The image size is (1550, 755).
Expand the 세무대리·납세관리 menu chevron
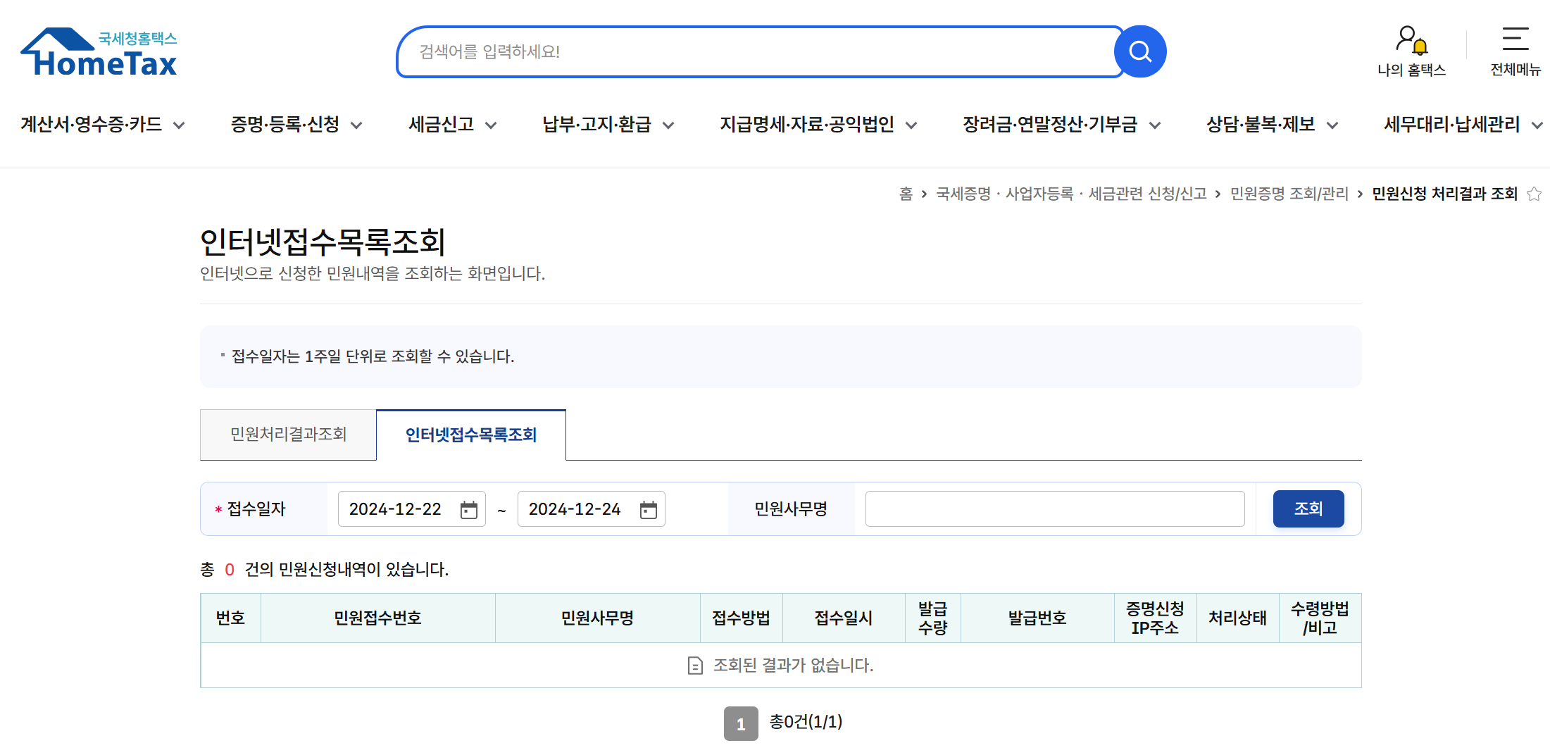point(1537,125)
